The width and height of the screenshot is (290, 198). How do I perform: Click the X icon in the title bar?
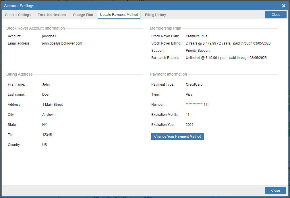pyautogui.click(x=283, y=6)
